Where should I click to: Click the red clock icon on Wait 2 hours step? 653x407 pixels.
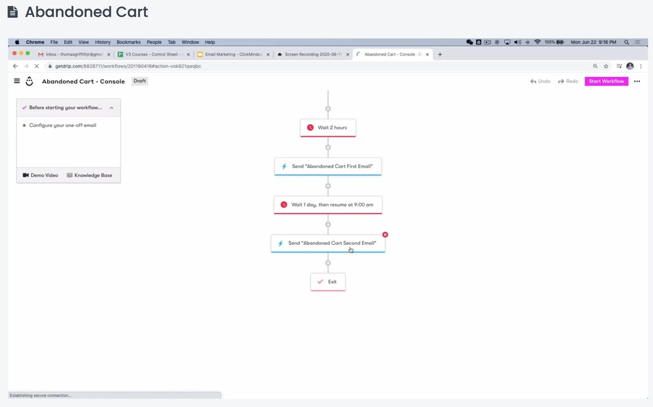pyautogui.click(x=310, y=128)
